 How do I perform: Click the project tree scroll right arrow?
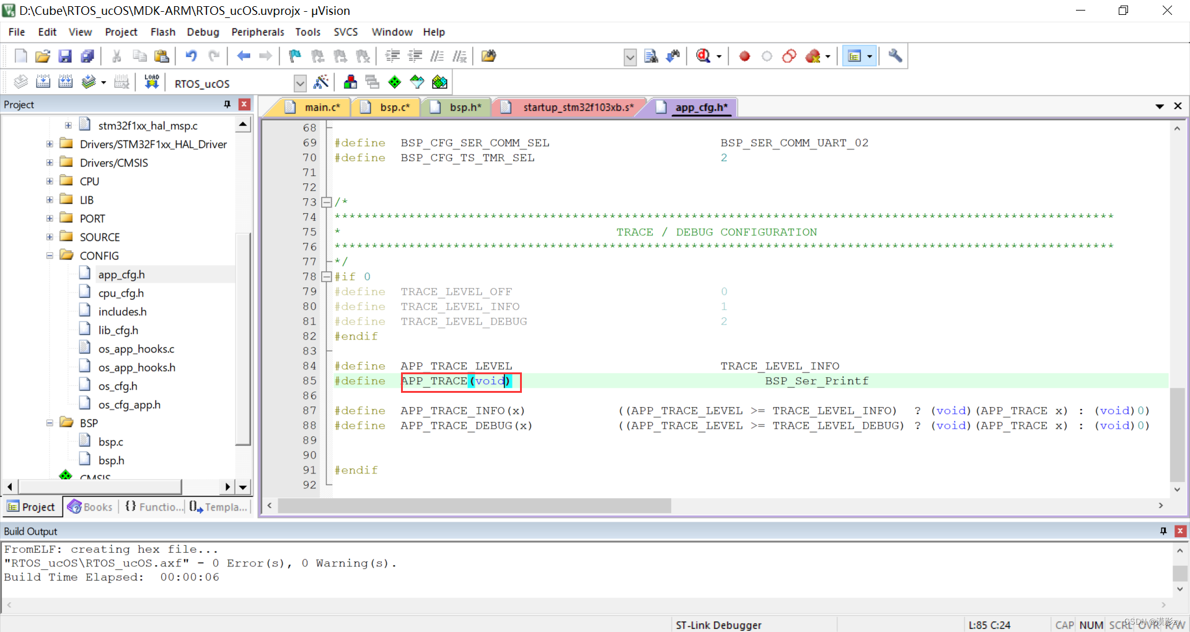tap(228, 487)
